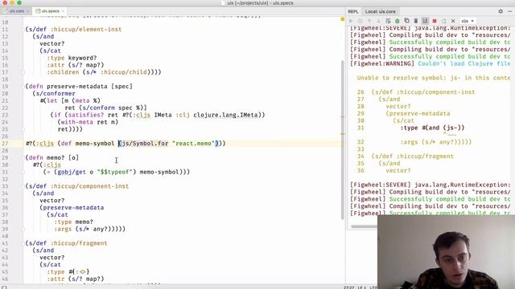Click "preserve-metadata" on line 19
Screen dimensions: 515x289
click(77, 87)
